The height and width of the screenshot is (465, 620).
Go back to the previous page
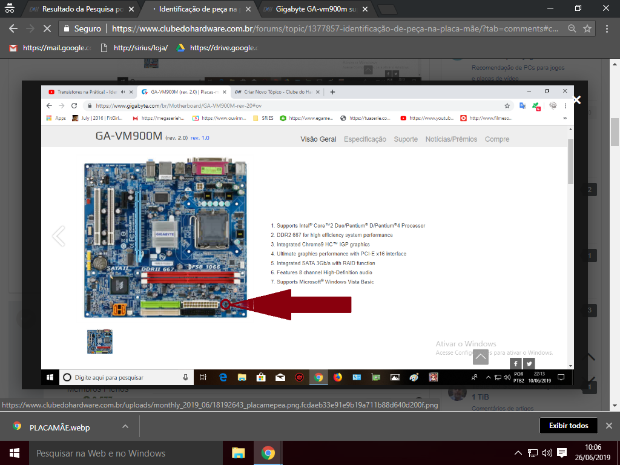(13, 28)
